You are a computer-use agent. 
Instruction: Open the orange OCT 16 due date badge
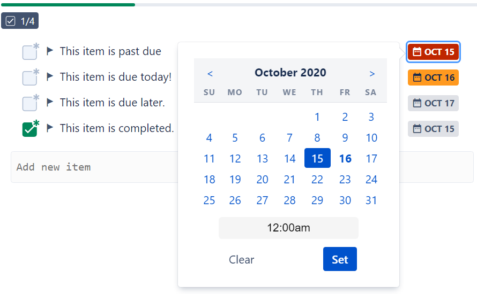point(433,78)
